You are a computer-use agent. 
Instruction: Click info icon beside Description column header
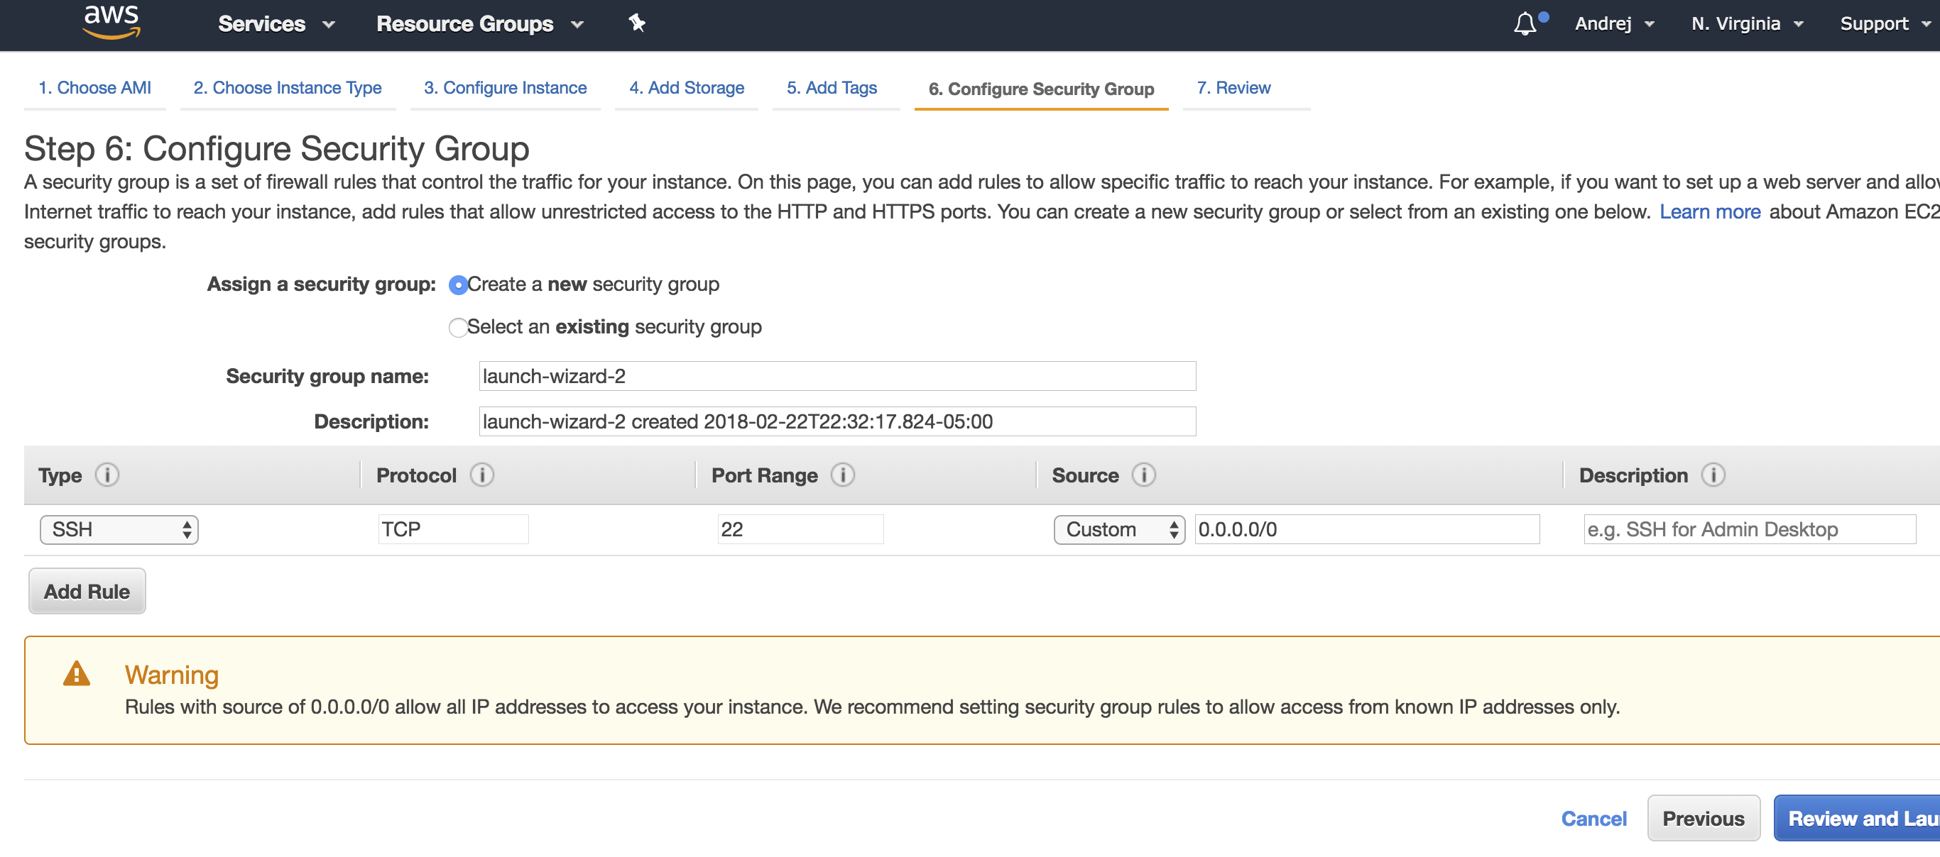click(x=1713, y=475)
